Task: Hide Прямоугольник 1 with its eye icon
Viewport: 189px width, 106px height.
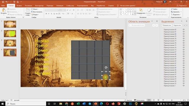Action: point(184,86)
